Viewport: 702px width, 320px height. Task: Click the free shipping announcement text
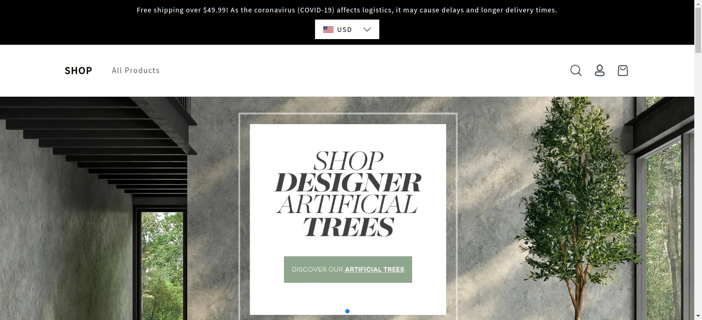pos(347,10)
